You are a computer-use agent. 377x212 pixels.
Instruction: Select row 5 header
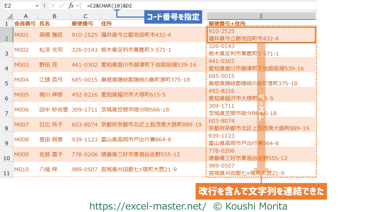6,80
